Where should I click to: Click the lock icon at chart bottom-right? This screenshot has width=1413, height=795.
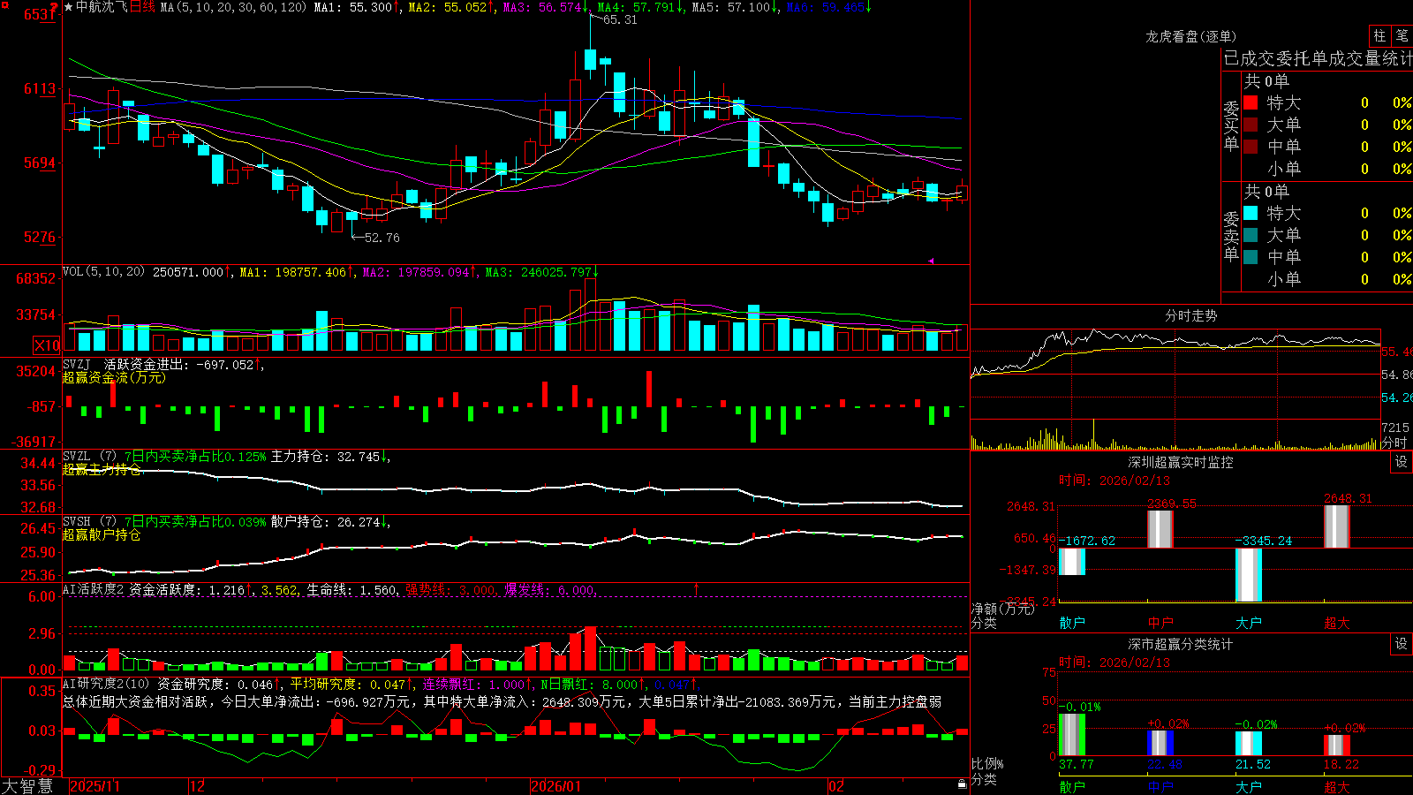962,784
